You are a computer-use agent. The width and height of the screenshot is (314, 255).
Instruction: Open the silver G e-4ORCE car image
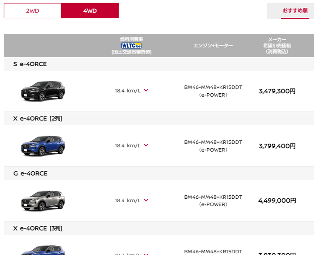click(43, 201)
